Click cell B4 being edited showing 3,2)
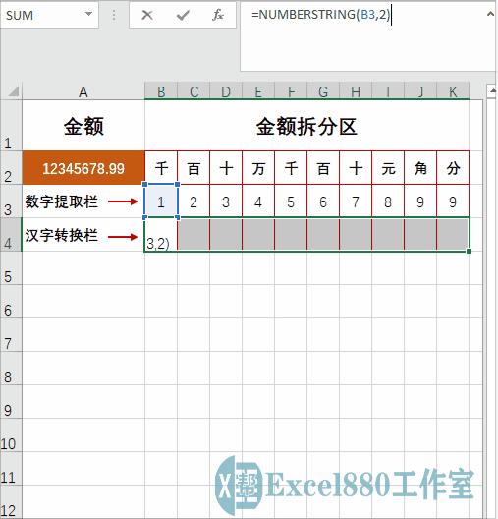The height and width of the screenshot is (519, 498). coord(161,235)
